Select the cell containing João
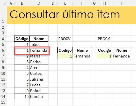 point(39,44)
